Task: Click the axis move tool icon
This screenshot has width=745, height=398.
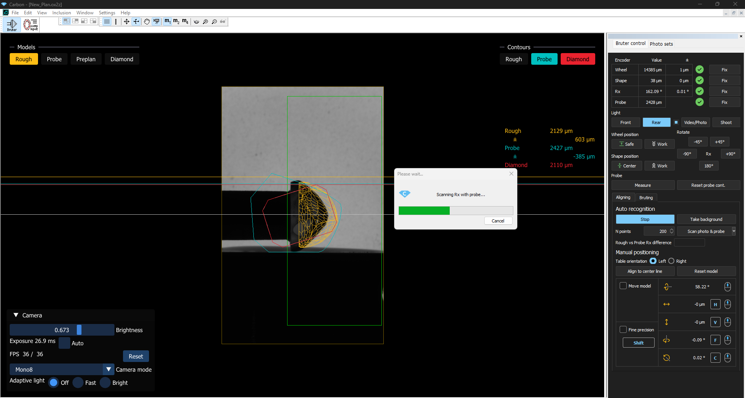Action: (x=136, y=21)
